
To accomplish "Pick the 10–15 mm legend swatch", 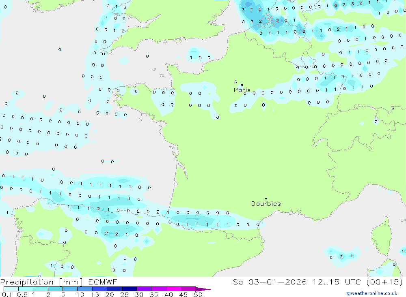I will pyautogui.click(x=85, y=289).
